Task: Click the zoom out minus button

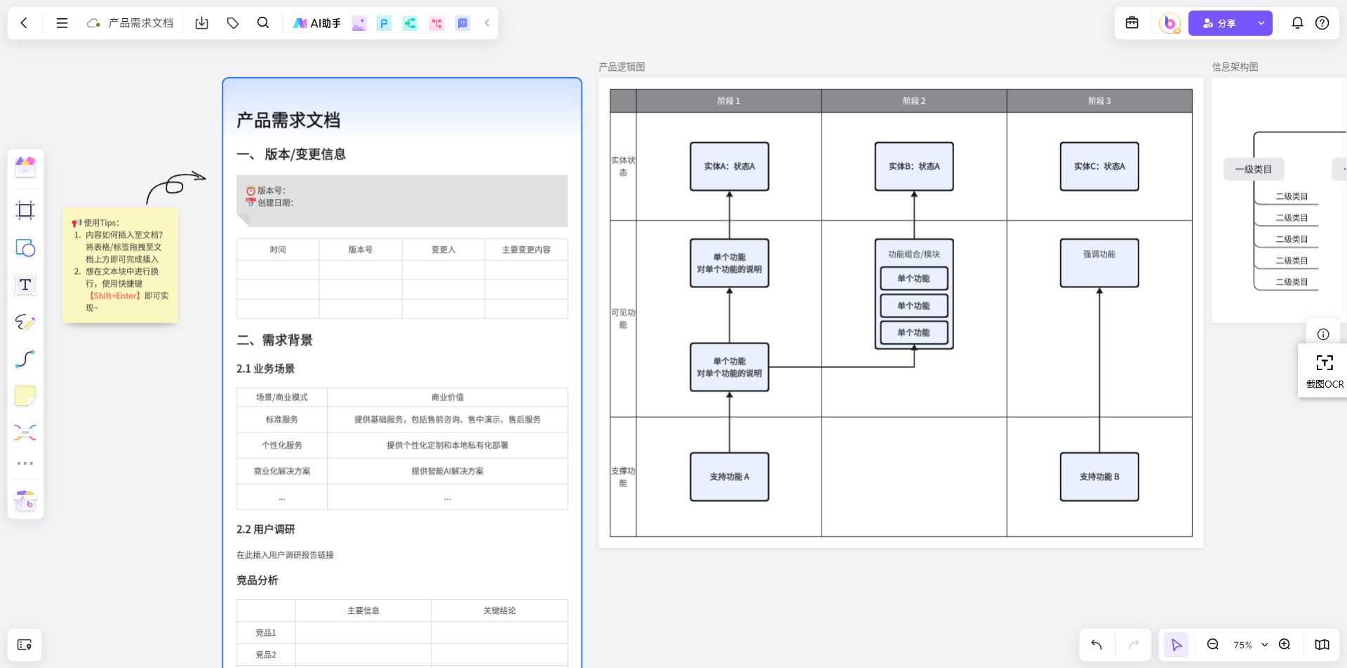Action: pyautogui.click(x=1212, y=645)
